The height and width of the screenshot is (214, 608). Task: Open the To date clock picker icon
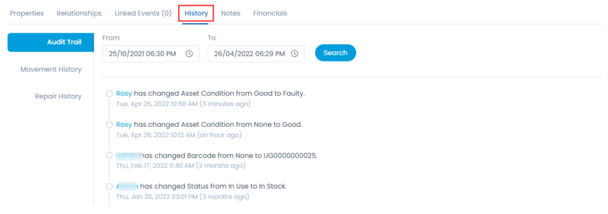(x=294, y=54)
